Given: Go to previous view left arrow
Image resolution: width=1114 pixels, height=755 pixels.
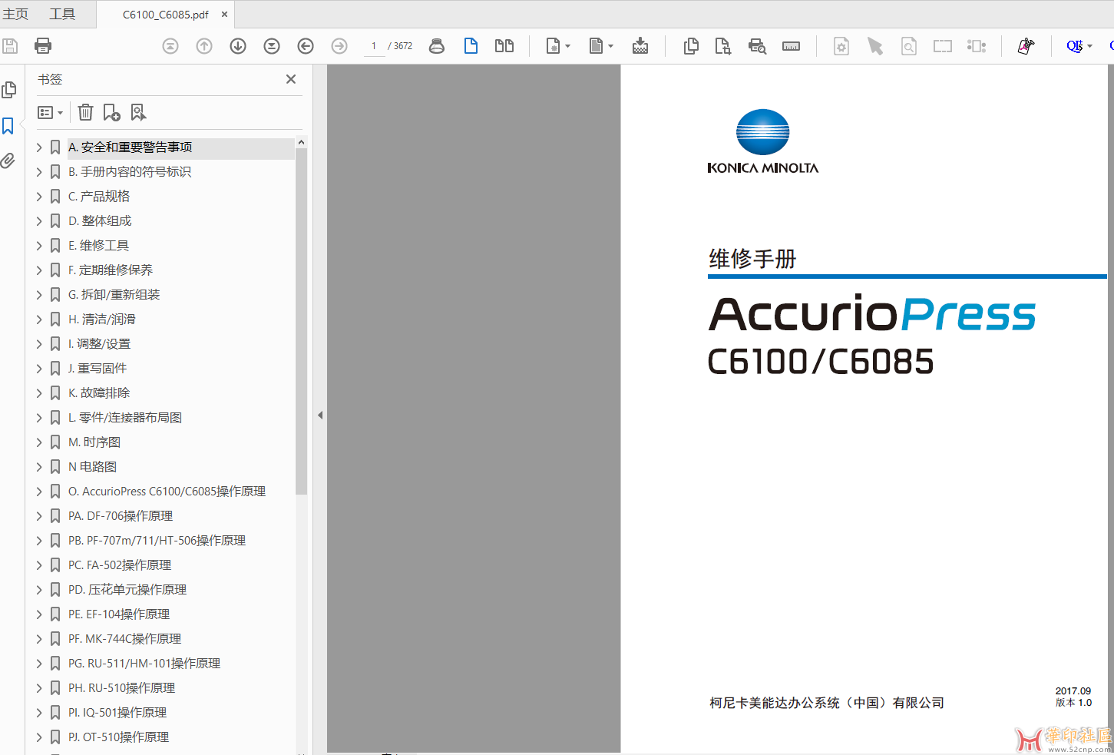Looking at the screenshot, I should pos(306,46).
